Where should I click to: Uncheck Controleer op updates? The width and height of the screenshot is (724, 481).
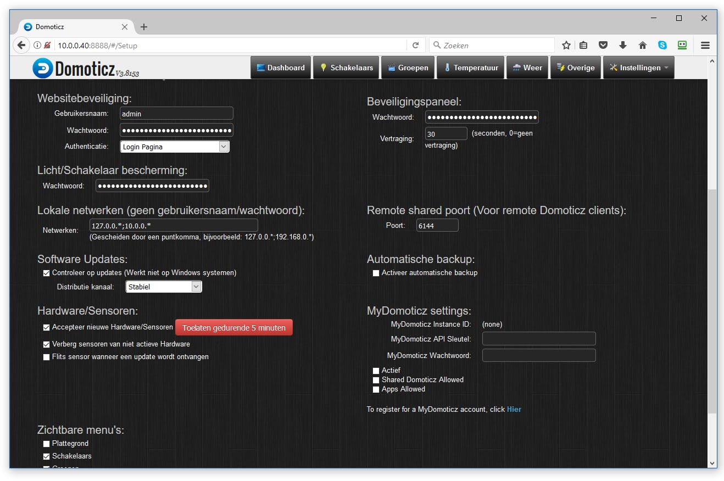coord(47,273)
